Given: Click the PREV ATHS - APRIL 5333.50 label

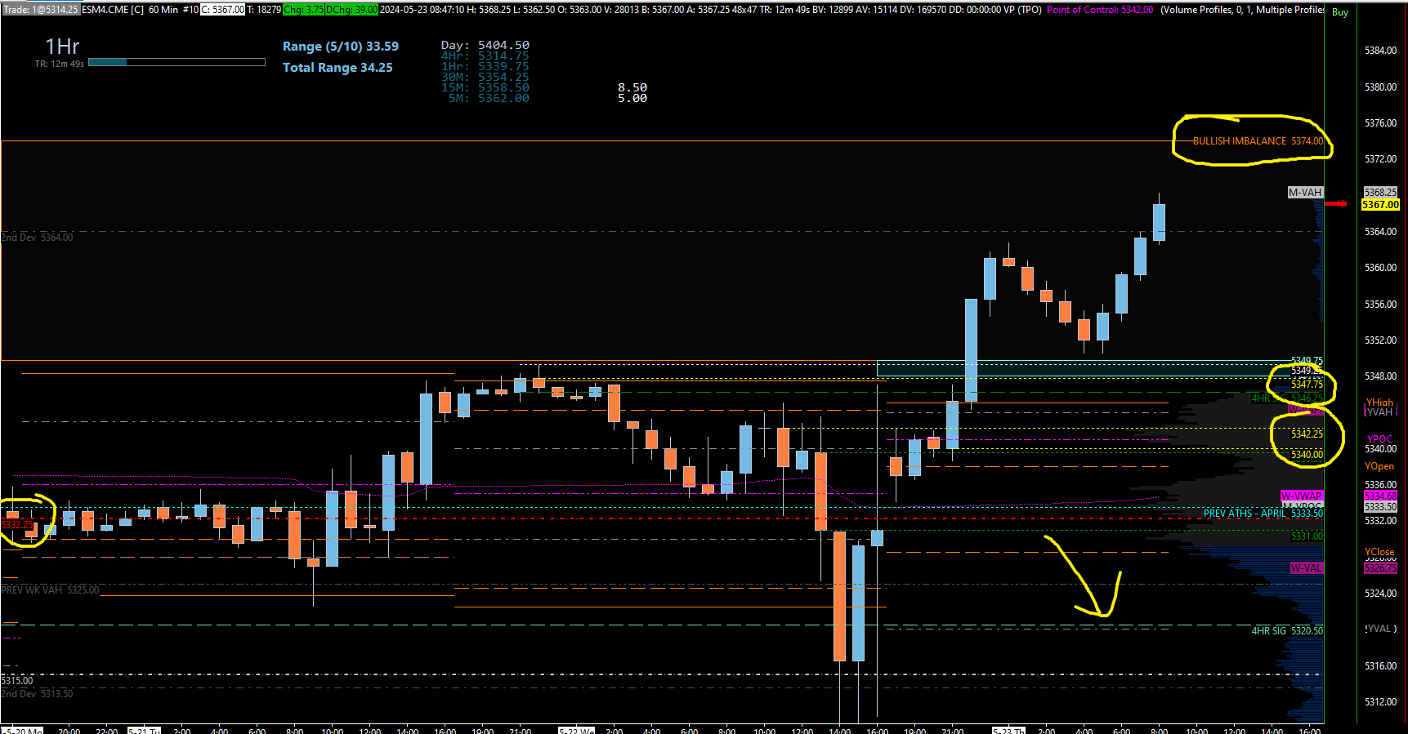Looking at the screenshot, I should click(1263, 514).
